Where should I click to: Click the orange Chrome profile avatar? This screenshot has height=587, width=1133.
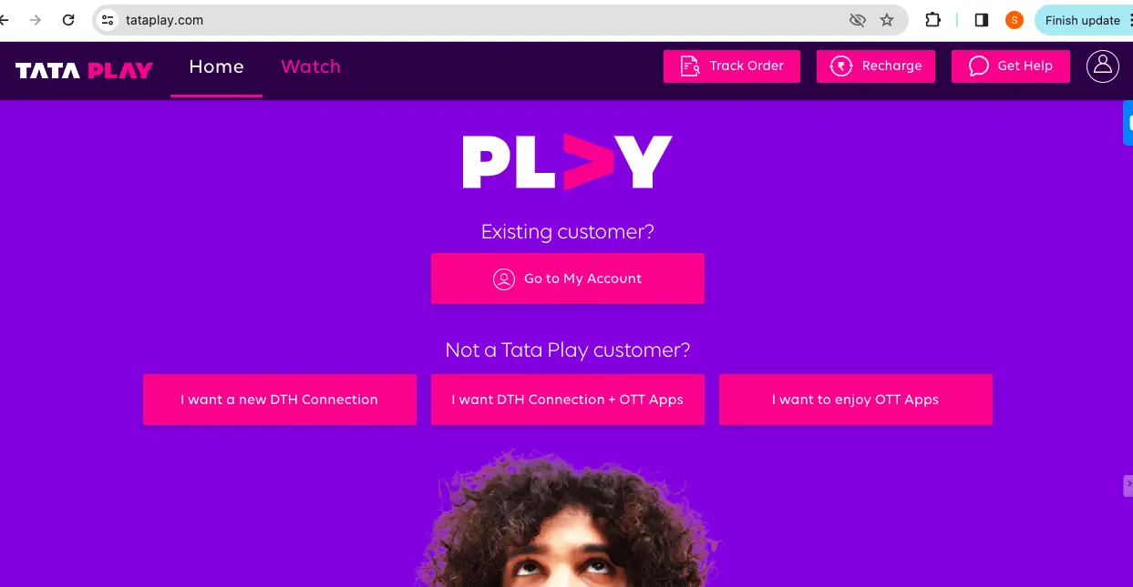pyautogui.click(x=1015, y=20)
